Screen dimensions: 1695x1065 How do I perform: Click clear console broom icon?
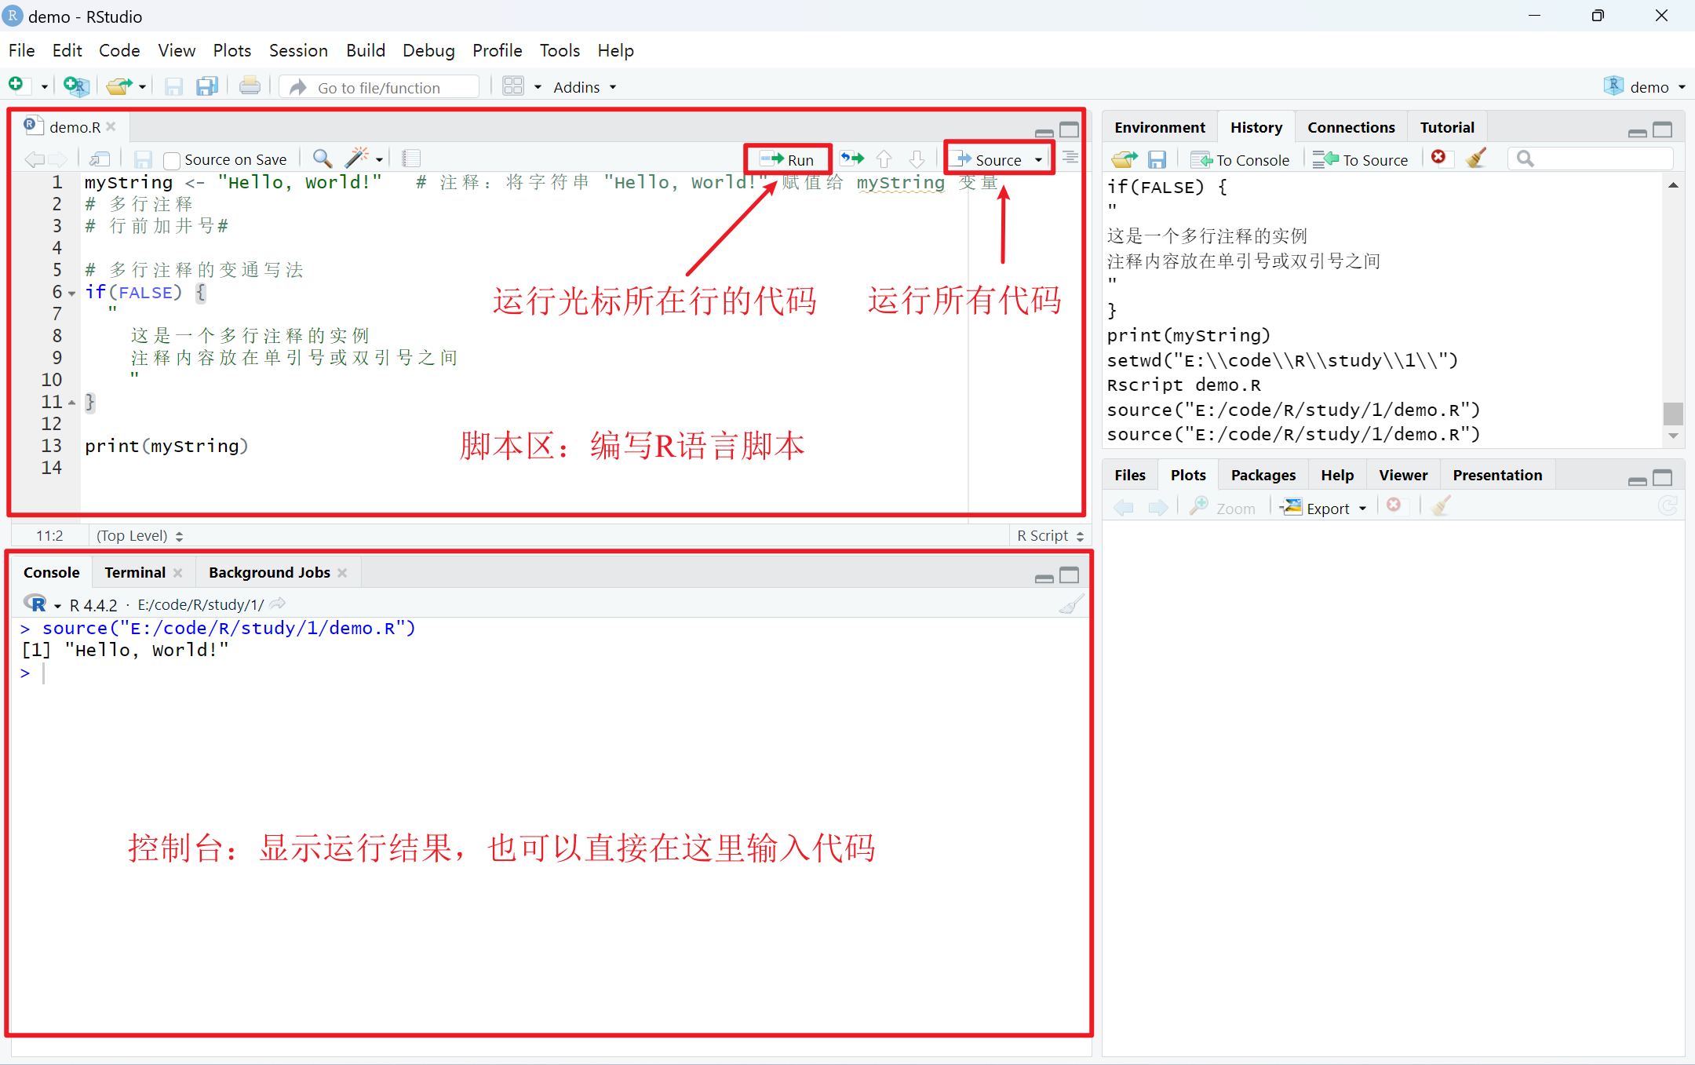pos(1071,604)
